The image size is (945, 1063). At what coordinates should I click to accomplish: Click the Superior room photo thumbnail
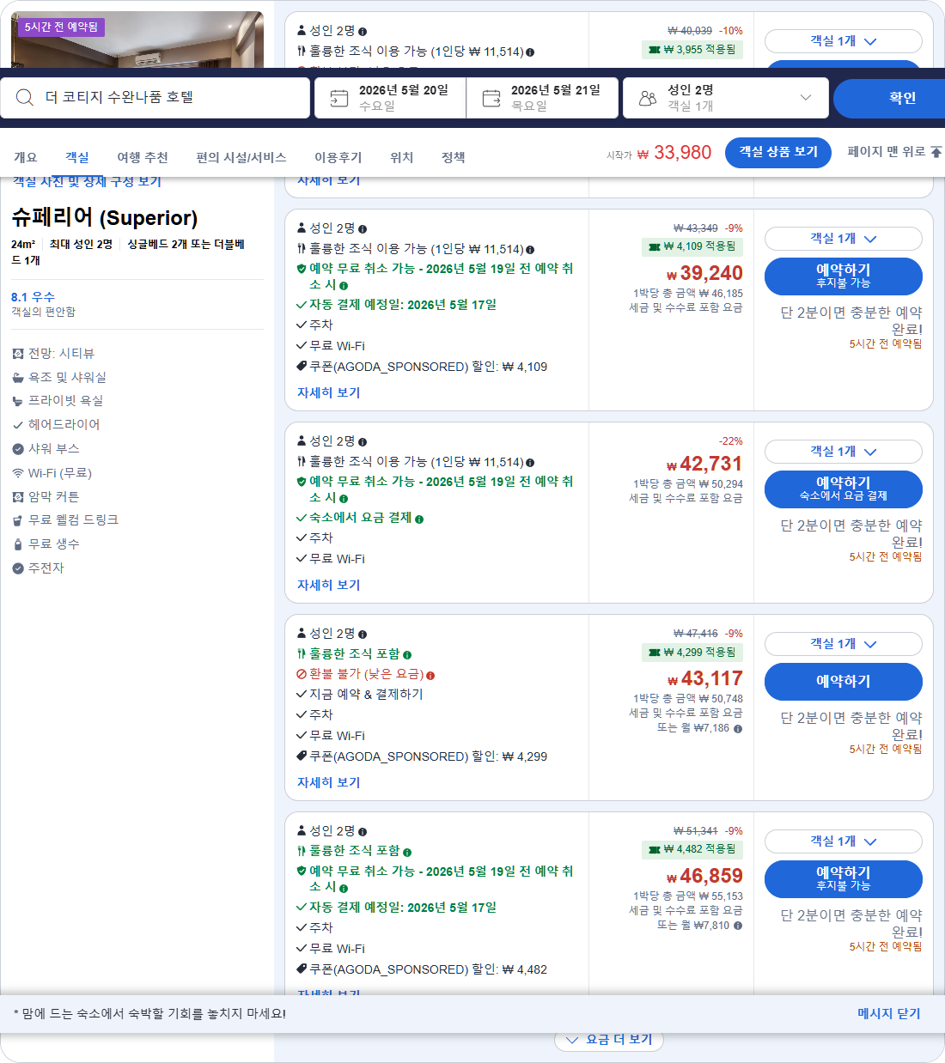coord(137,39)
